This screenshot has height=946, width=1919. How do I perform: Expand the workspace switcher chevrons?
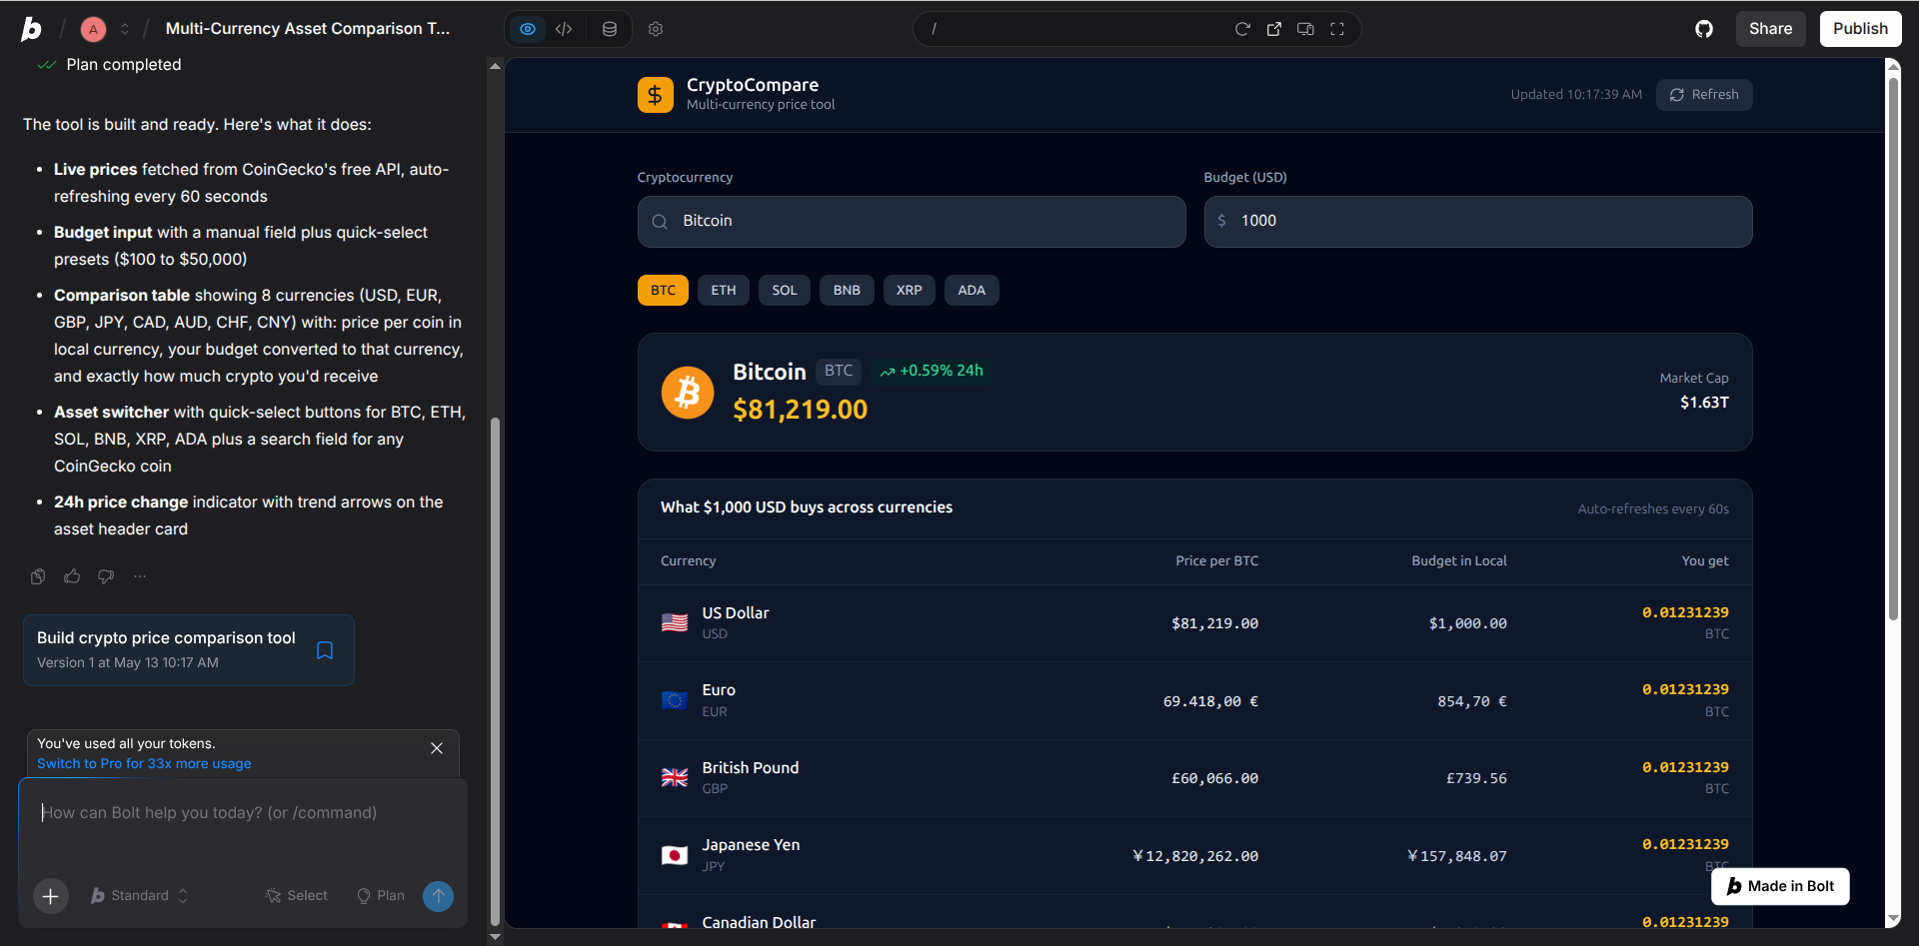(125, 29)
